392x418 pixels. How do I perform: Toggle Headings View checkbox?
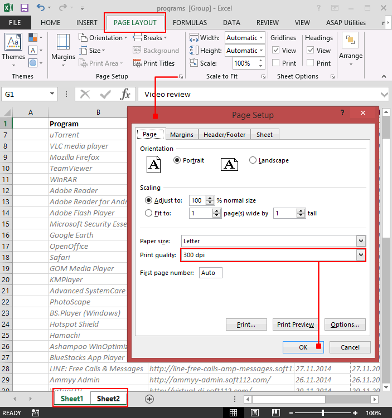[x=310, y=50]
